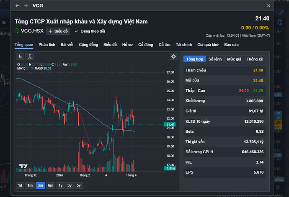This screenshot has width=289, height=197.
Task: Open the Hồ sơ tab
Action: coord(127,45)
